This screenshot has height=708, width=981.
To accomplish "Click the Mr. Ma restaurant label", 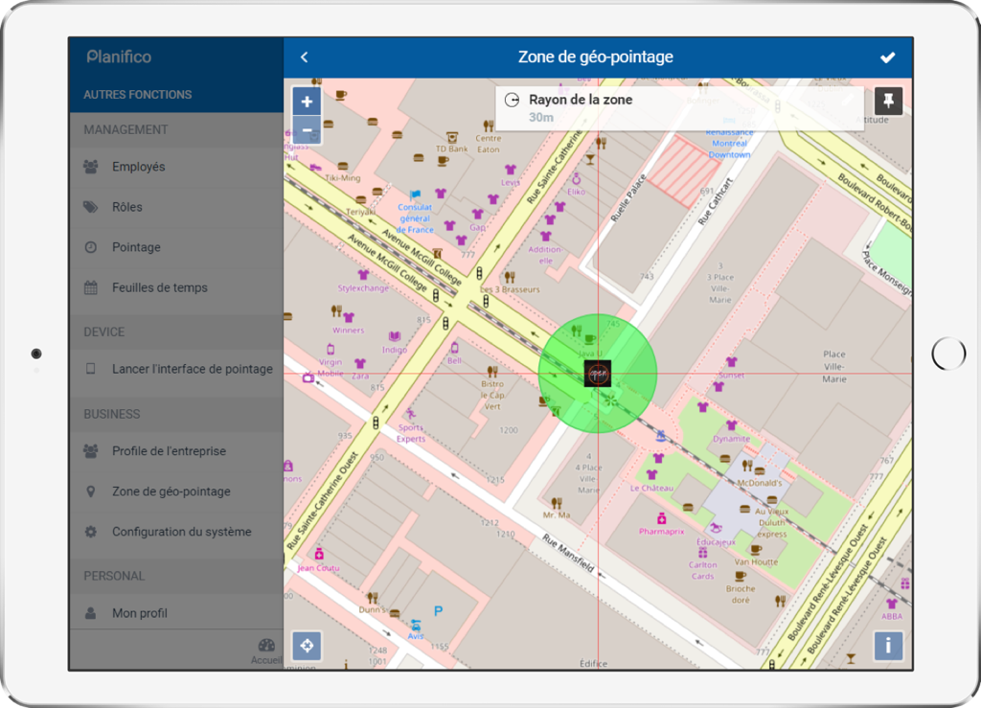I will click(557, 514).
